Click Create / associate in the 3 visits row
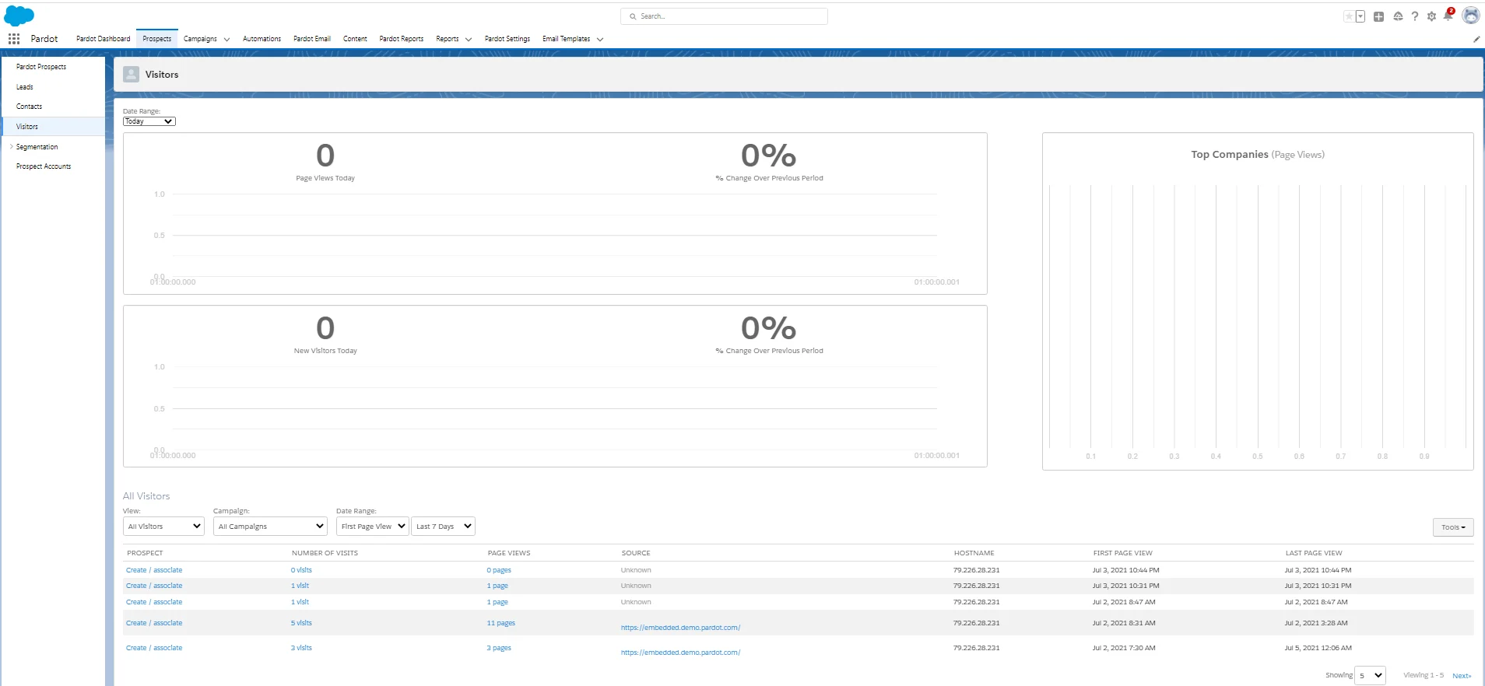 coord(154,648)
